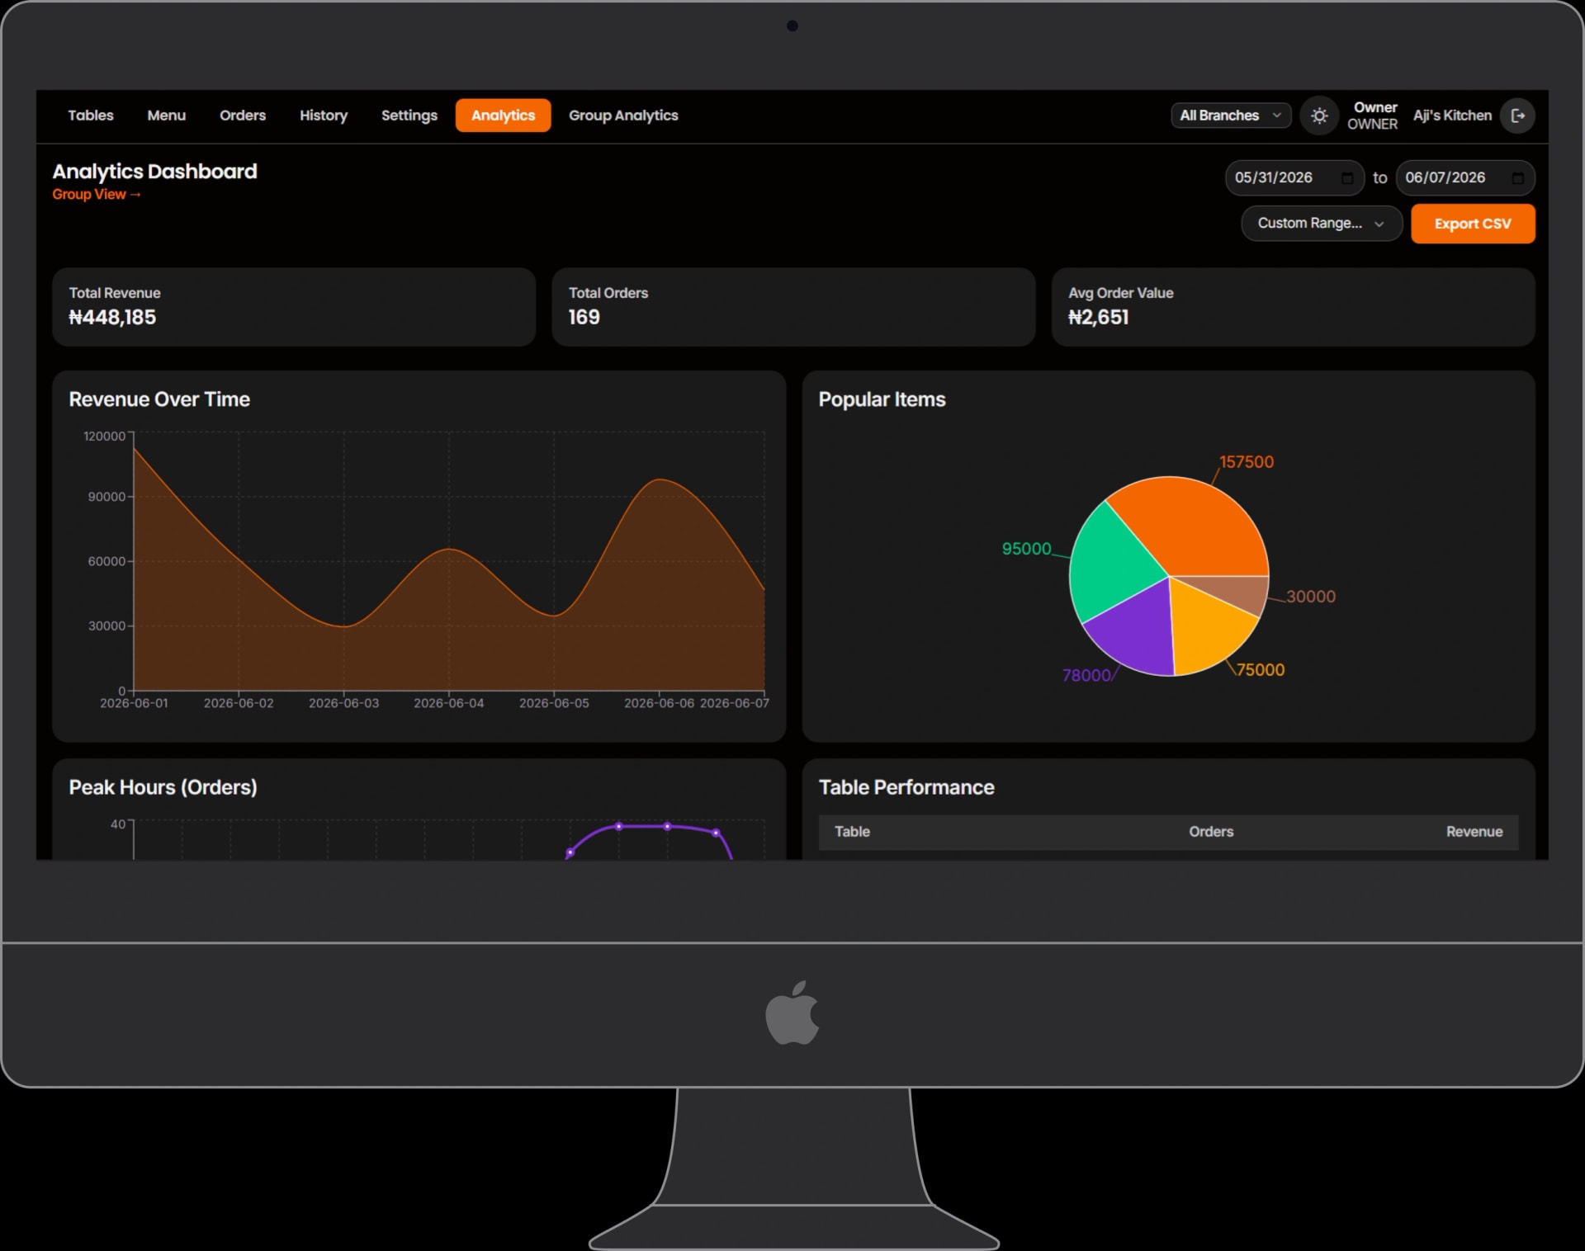Click the Aji's Kitchen restaurant name
1585x1251 pixels.
(x=1452, y=116)
